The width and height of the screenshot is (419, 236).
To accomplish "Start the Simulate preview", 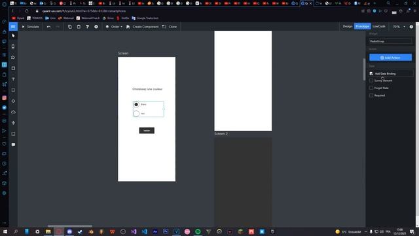I will pos(30,27).
